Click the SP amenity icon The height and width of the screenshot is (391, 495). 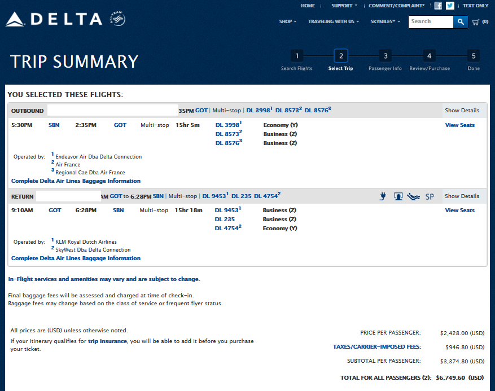point(430,196)
